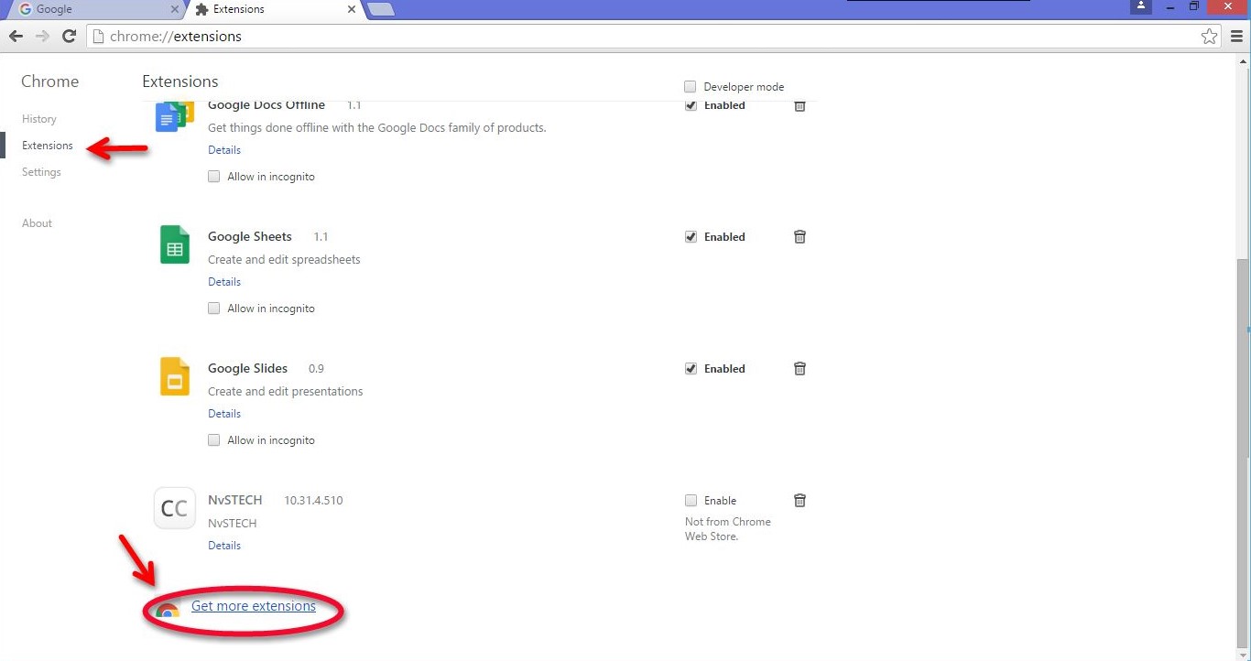The height and width of the screenshot is (661, 1251).
Task: Click the Google Sheets extension name
Action: (250, 237)
